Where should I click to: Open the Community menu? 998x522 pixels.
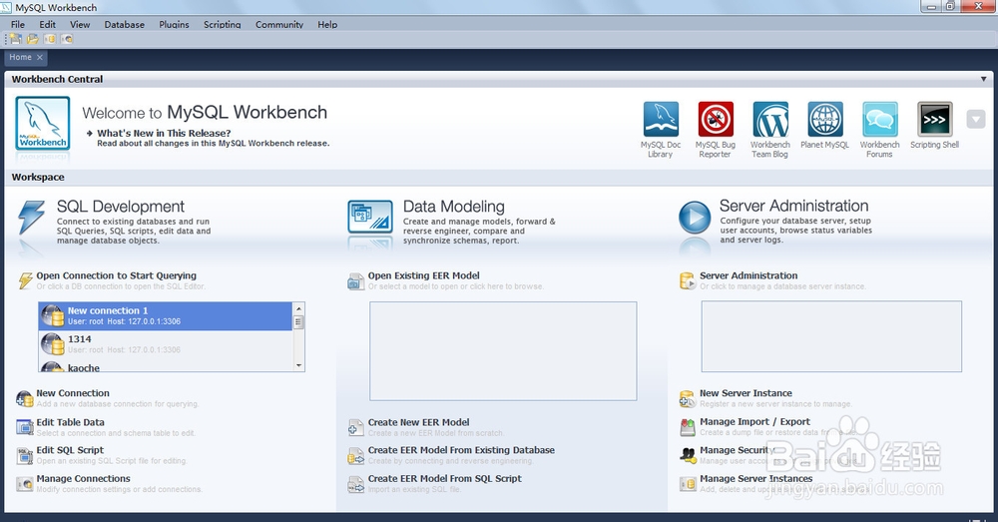click(x=279, y=24)
